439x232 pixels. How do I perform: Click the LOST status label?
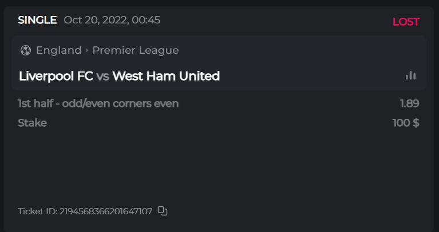tap(406, 22)
